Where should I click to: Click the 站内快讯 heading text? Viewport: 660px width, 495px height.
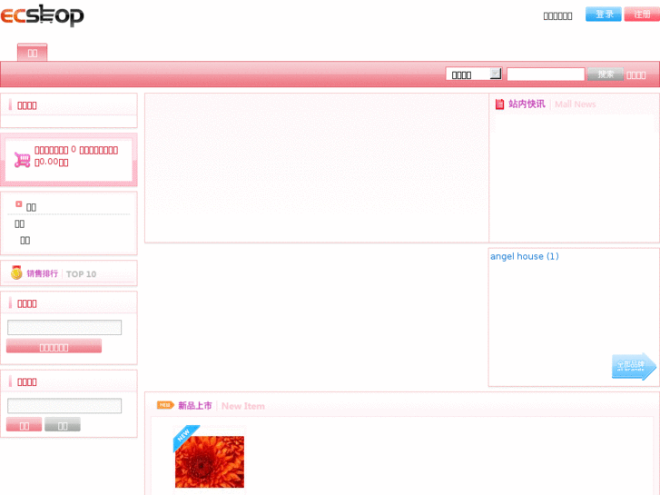coord(527,104)
